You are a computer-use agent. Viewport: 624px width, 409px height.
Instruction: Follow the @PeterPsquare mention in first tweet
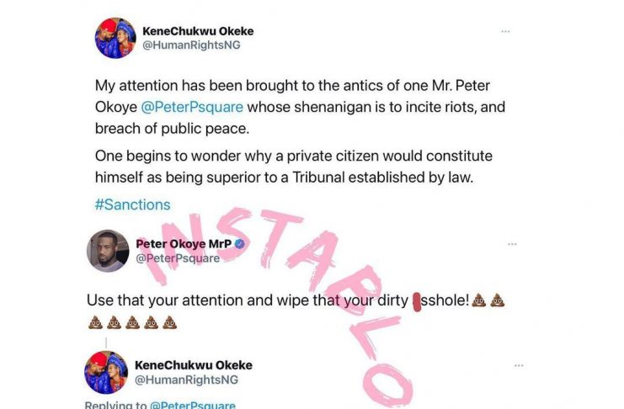click(192, 107)
